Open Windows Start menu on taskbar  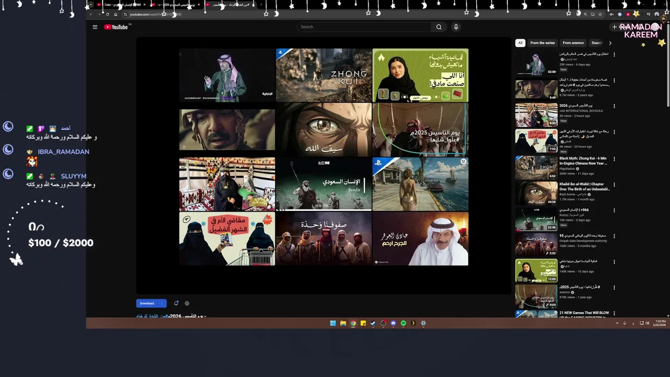[333, 323]
